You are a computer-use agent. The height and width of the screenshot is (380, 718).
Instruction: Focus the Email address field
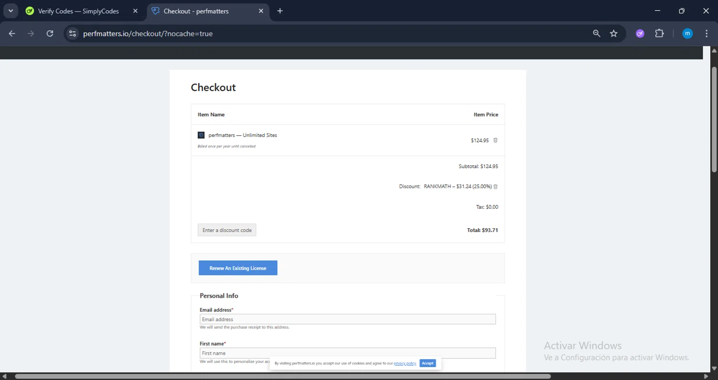(x=348, y=319)
